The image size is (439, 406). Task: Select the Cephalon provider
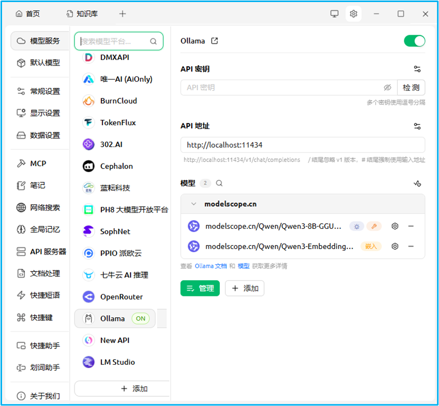[x=120, y=166]
